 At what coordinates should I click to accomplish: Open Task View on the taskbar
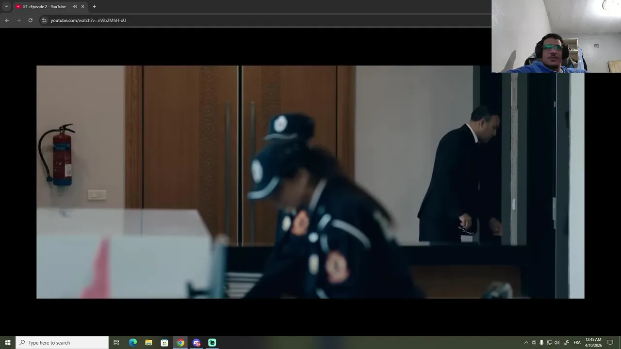(x=116, y=343)
